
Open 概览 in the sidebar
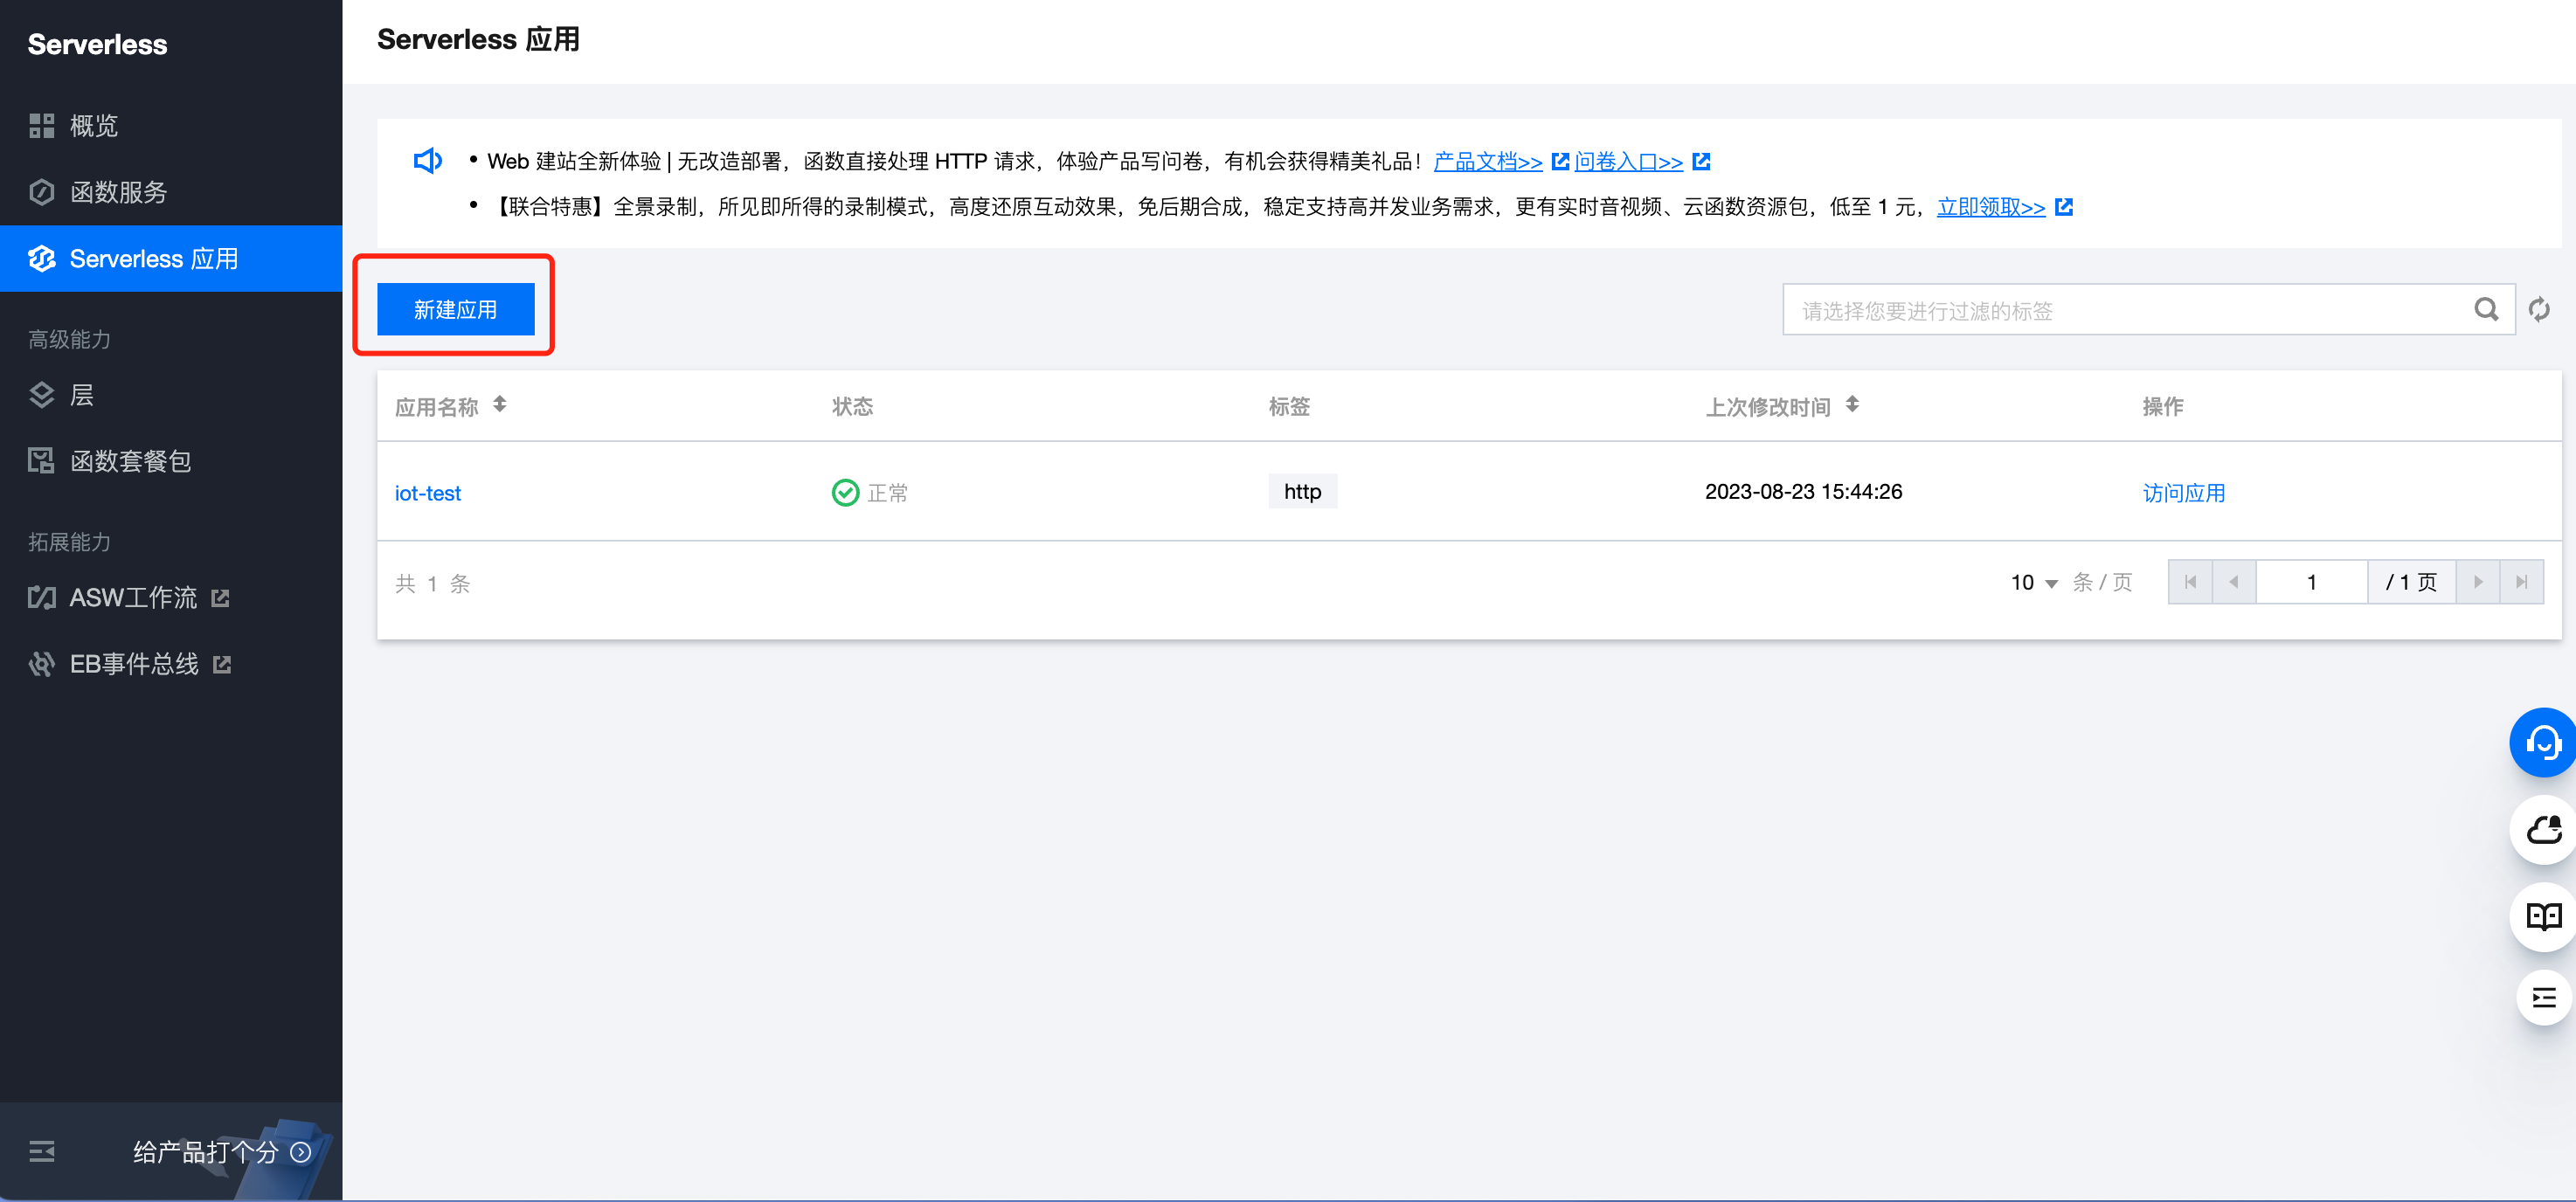point(93,126)
